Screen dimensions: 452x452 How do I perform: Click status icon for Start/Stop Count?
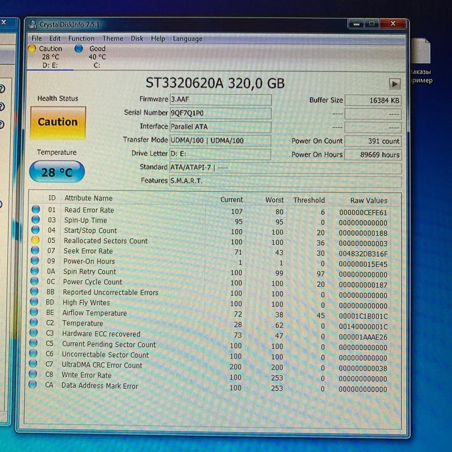coord(35,230)
